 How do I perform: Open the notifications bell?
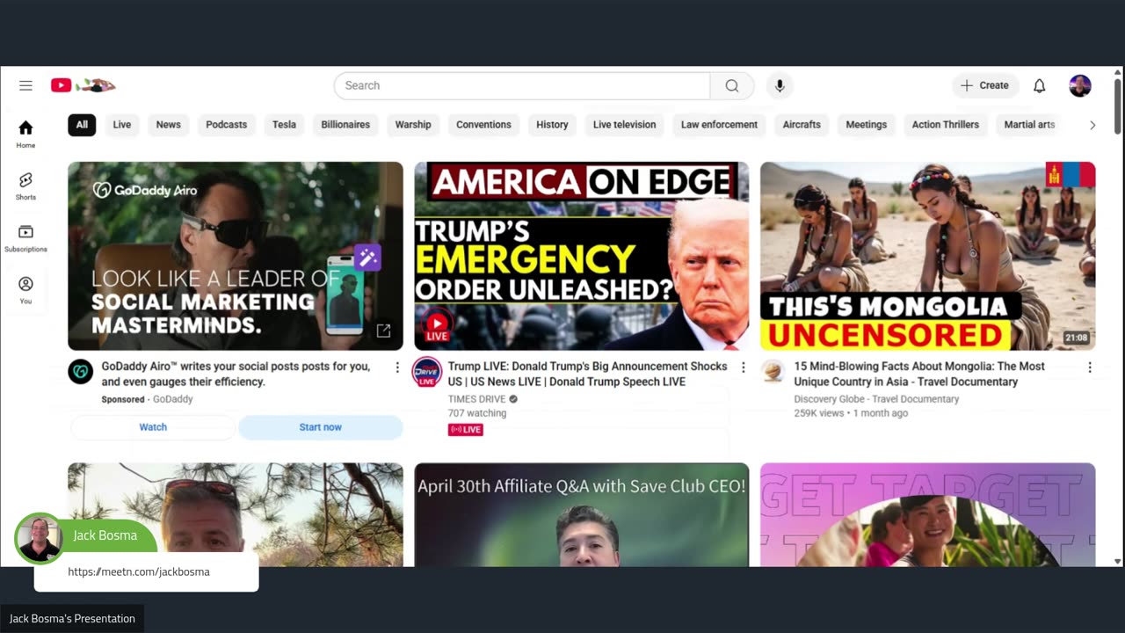[x=1039, y=85]
